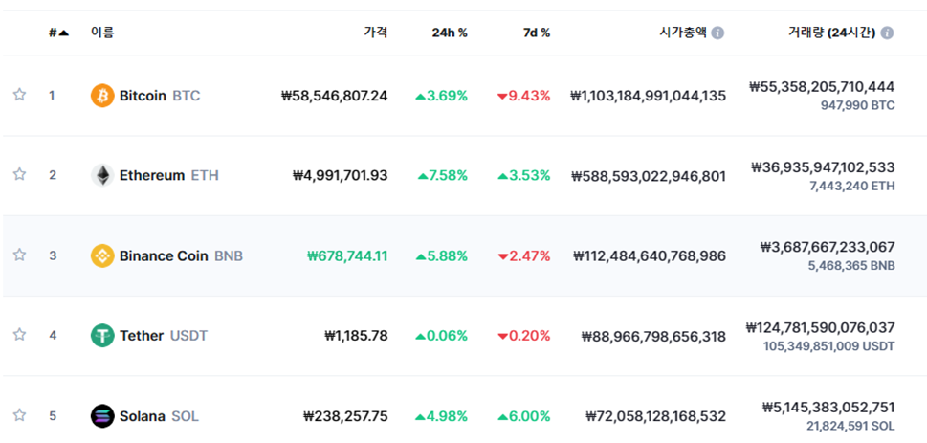Image resolution: width=927 pixels, height=443 pixels.
Task: Click Bitcoin price ₩58,546,807.24
Action: pyautogui.click(x=335, y=96)
